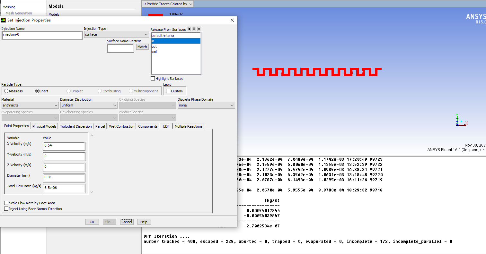Select the Massless particle type
The height and width of the screenshot is (254, 486).
pyautogui.click(x=6, y=91)
